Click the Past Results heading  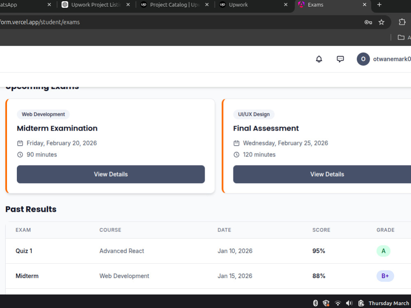[31, 209]
